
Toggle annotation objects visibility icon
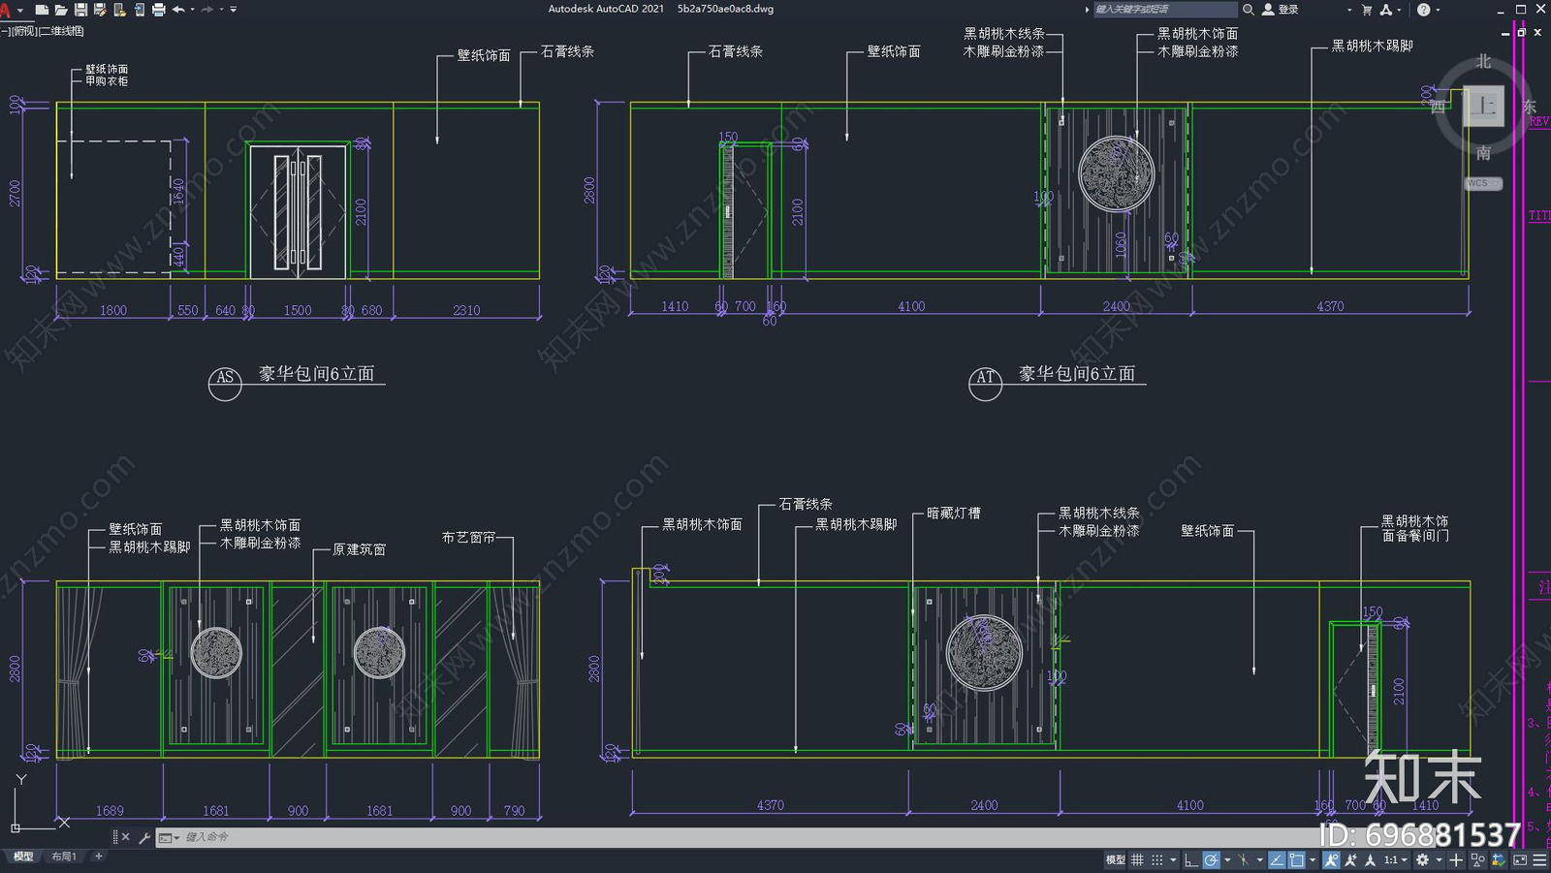tap(1332, 859)
